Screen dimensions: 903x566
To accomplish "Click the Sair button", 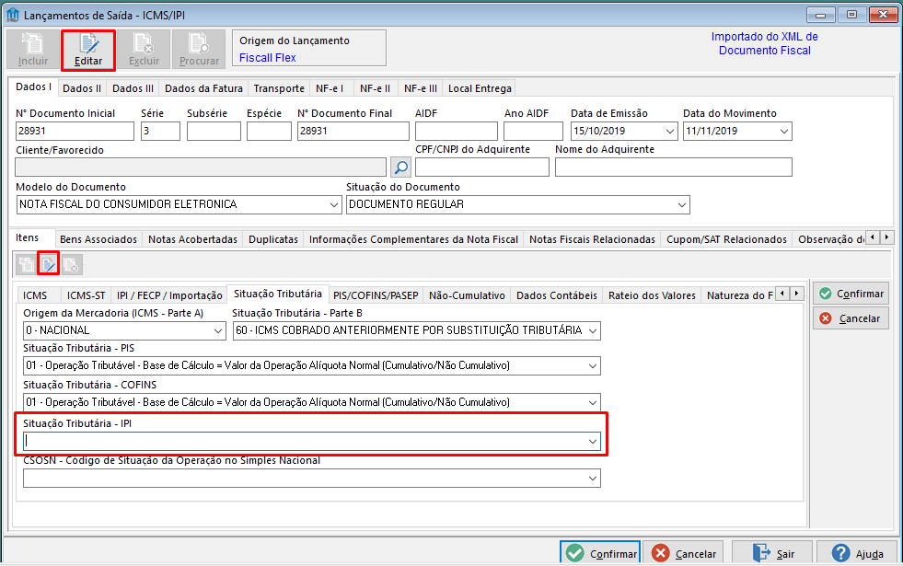I will coord(772,553).
